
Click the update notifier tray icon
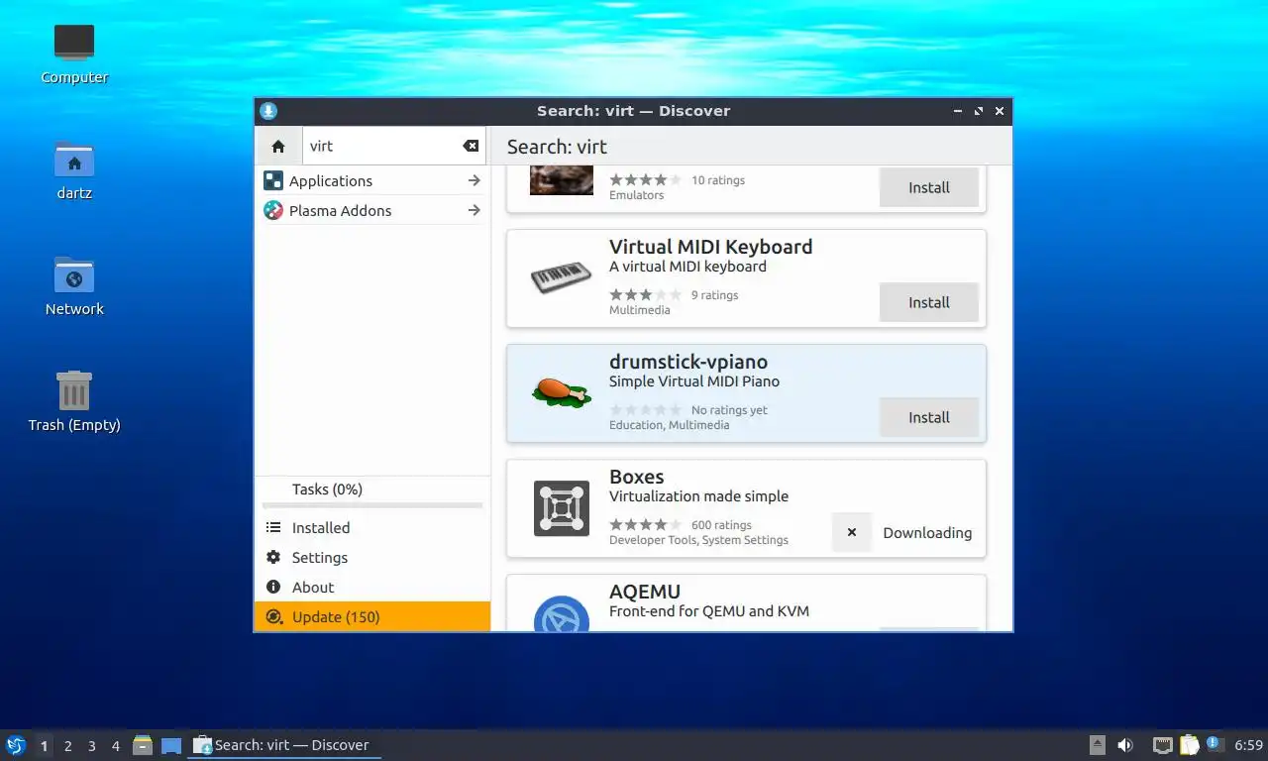(1215, 744)
